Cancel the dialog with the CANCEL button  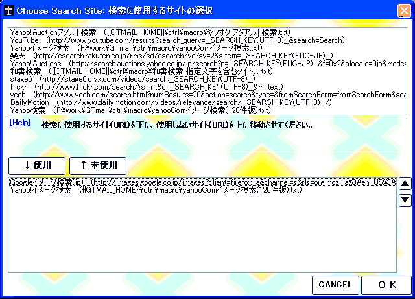335,285
